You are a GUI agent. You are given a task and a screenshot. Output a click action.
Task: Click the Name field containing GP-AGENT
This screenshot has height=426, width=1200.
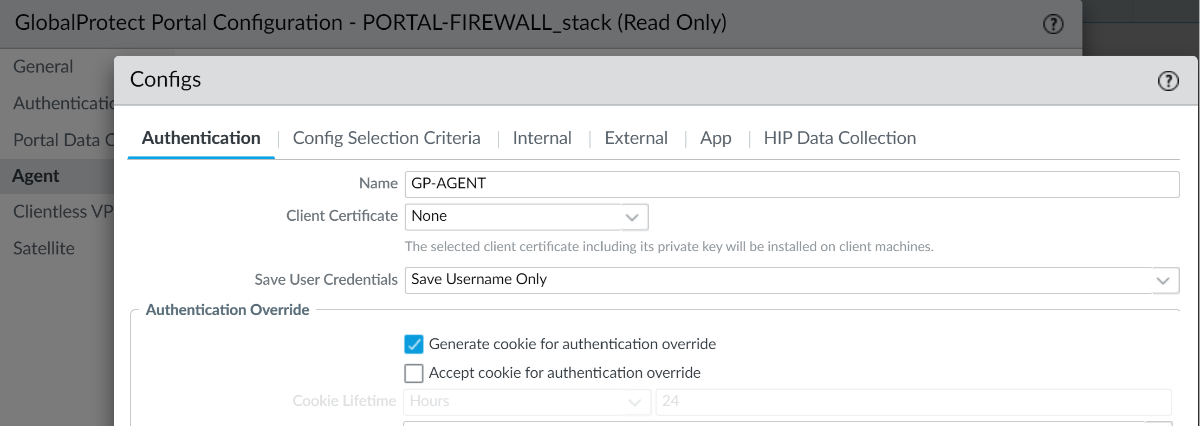pos(791,184)
